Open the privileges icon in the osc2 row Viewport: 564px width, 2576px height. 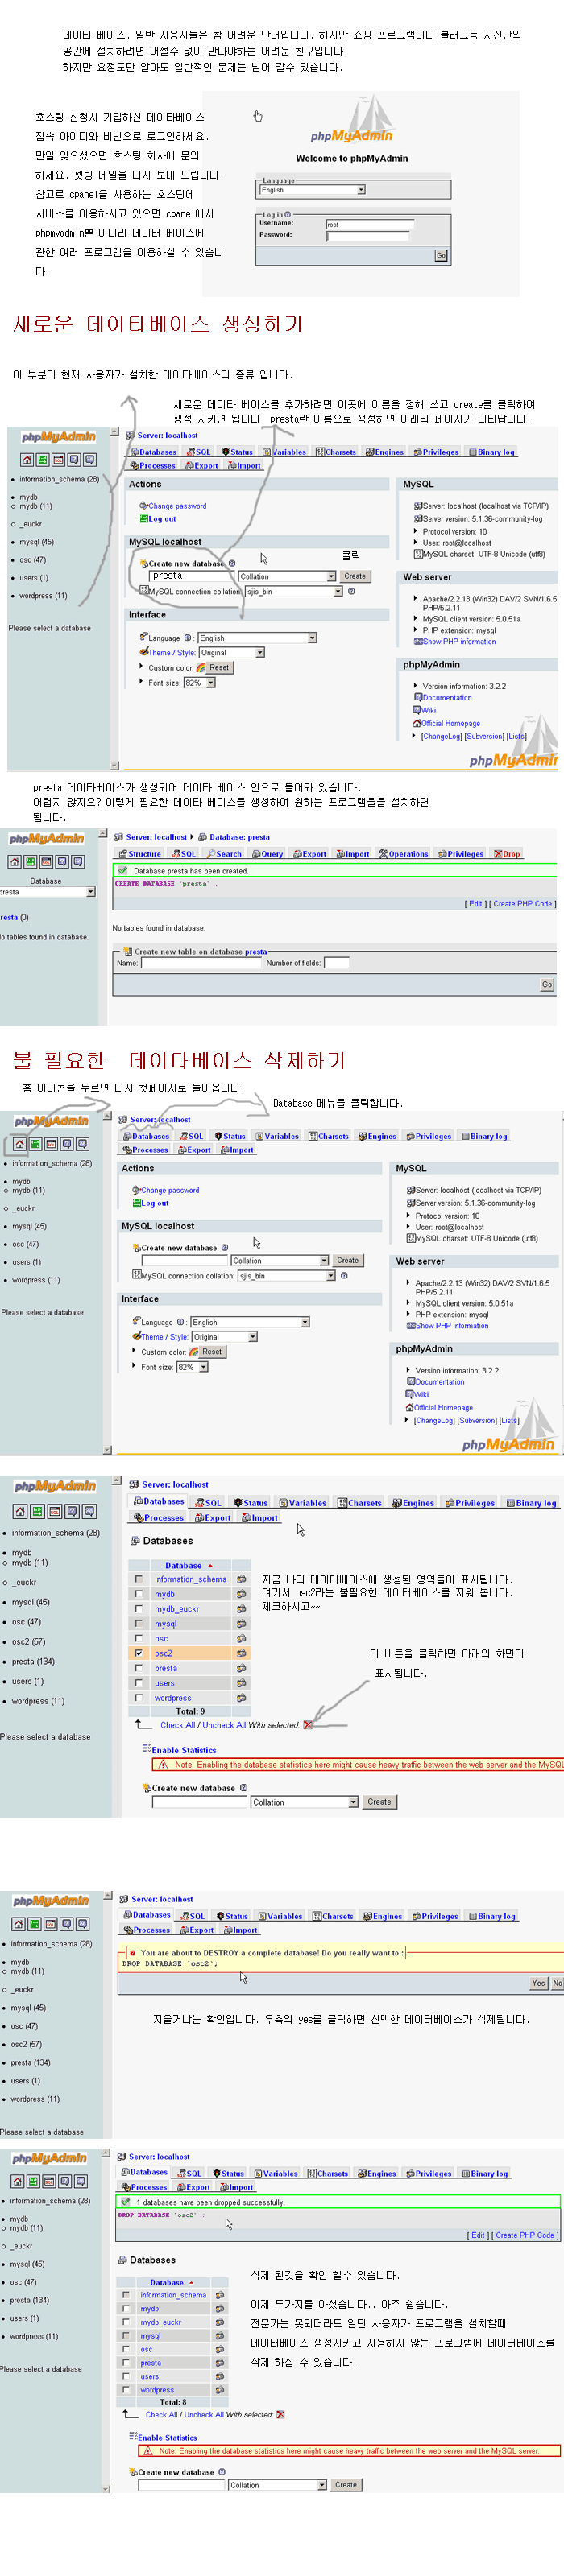(241, 1653)
